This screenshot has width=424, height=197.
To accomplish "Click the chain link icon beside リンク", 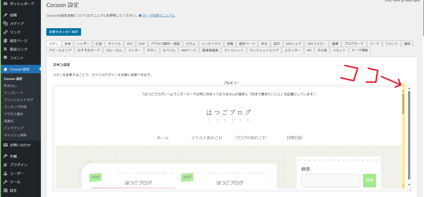I will [x=5, y=32].
